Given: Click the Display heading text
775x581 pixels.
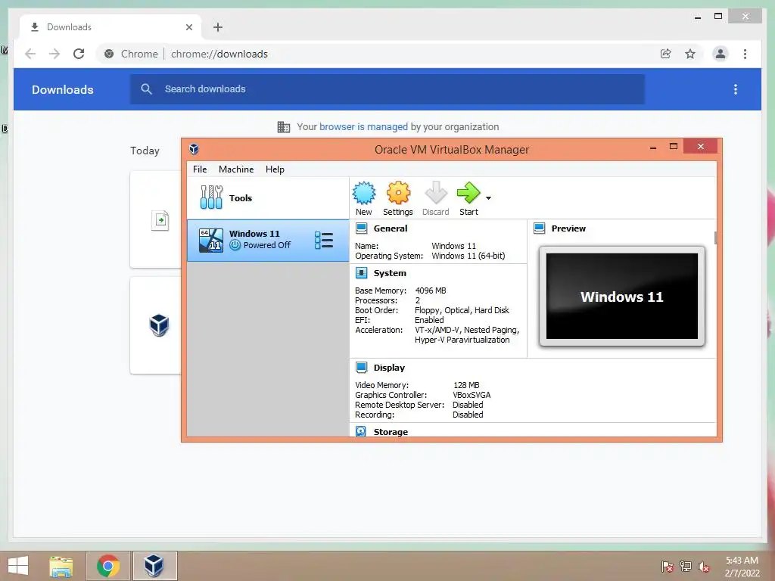Looking at the screenshot, I should [x=389, y=367].
